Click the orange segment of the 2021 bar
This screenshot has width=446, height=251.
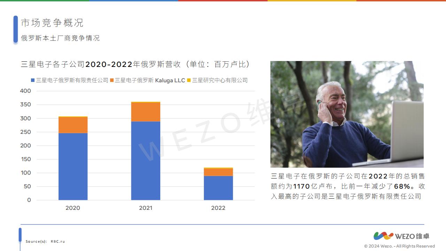coord(146,112)
